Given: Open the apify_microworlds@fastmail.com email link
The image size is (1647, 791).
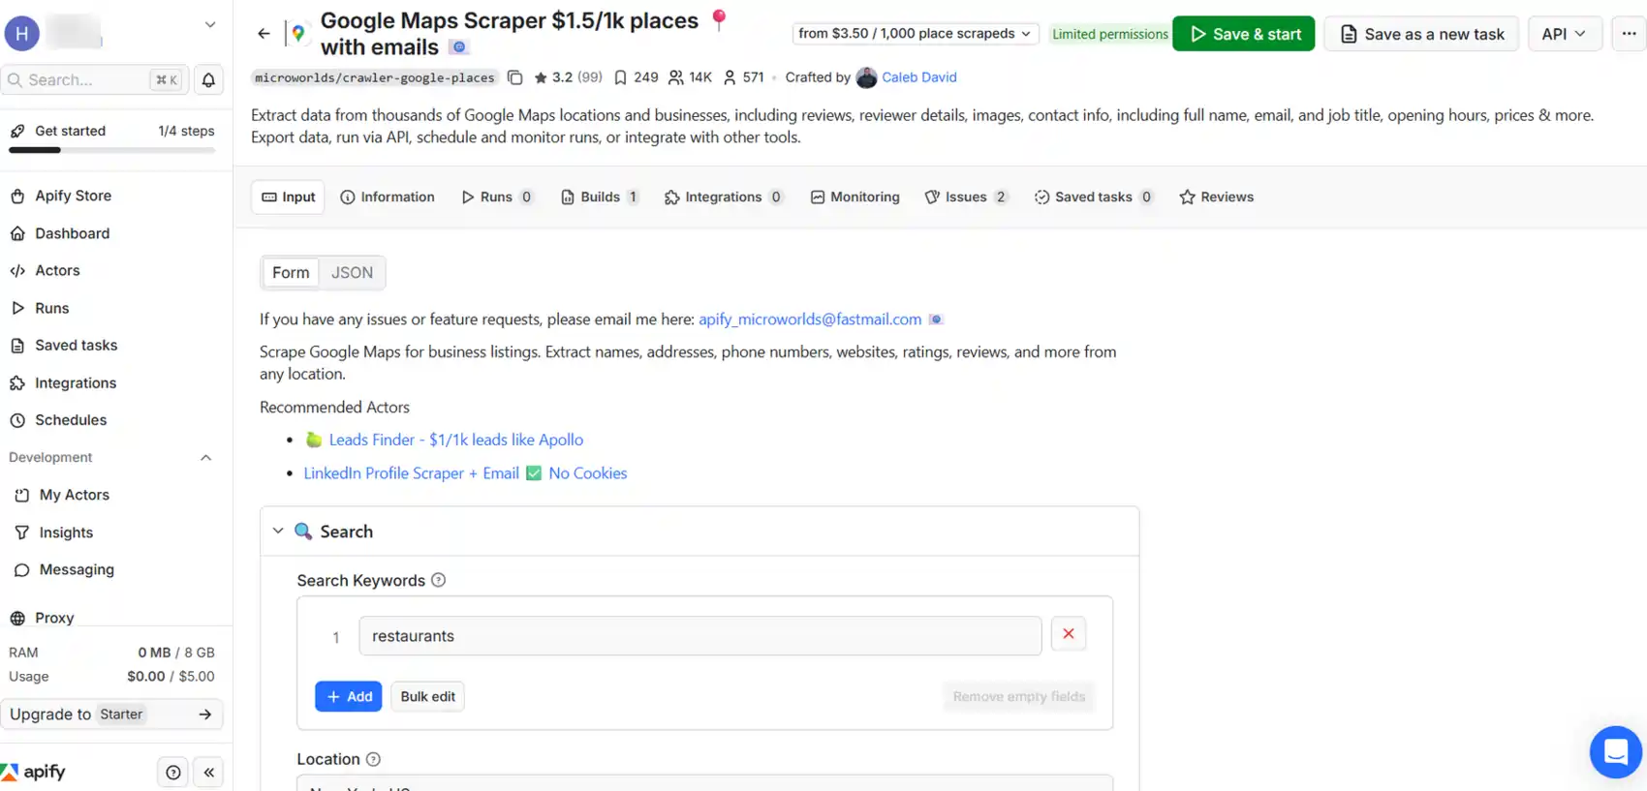Looking at the screenshot, I should [x=810, y=319].
